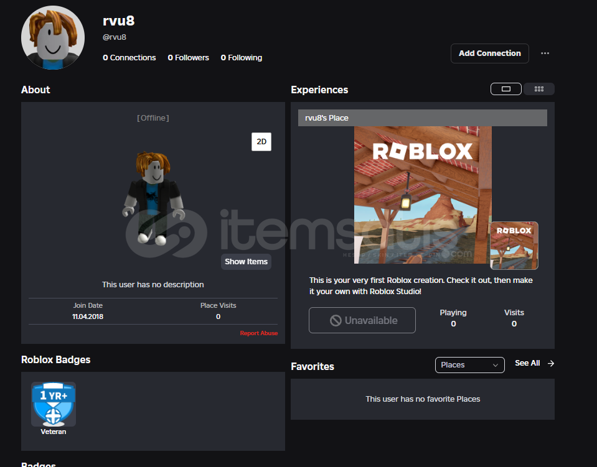The width and height of the screenshot is (597, 467).
Task: Switch Experiences to slideshow view
Action: pyautogui.click(x=506, y=89)
